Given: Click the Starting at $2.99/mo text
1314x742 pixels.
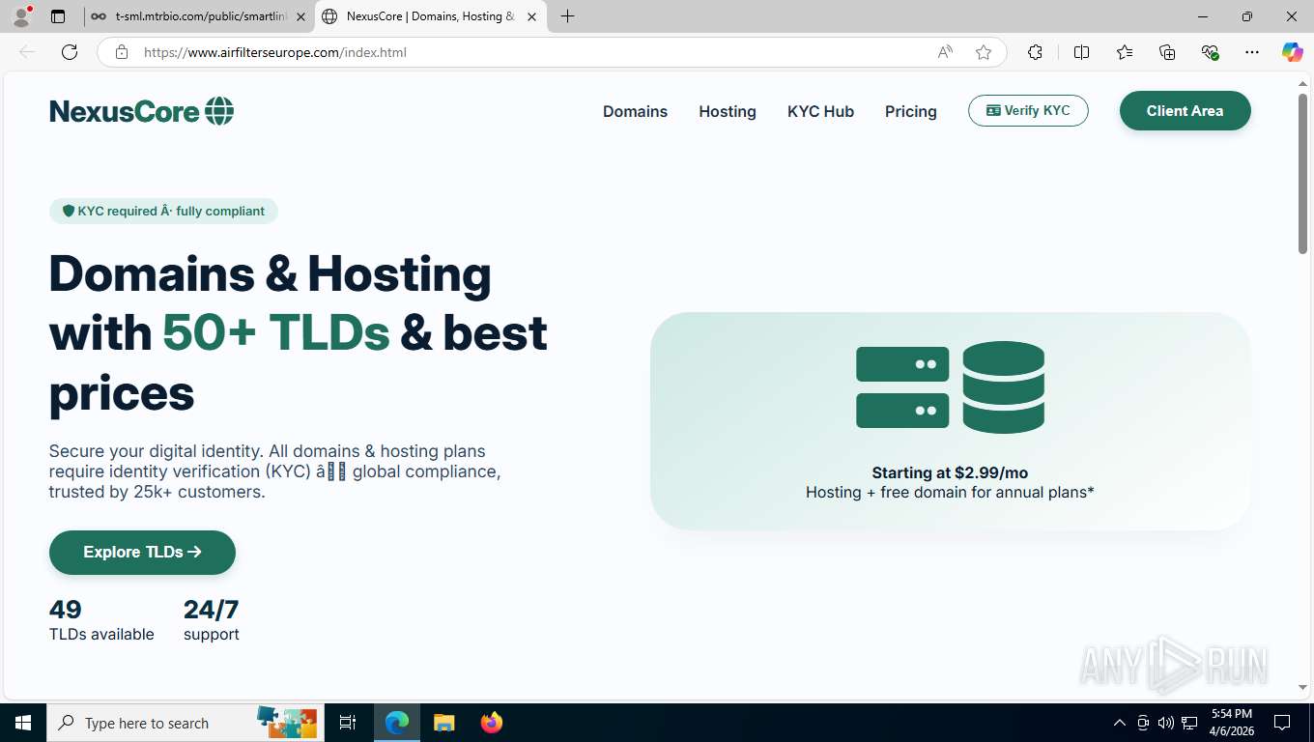Looking at the screenshot, I should (950, 472).
